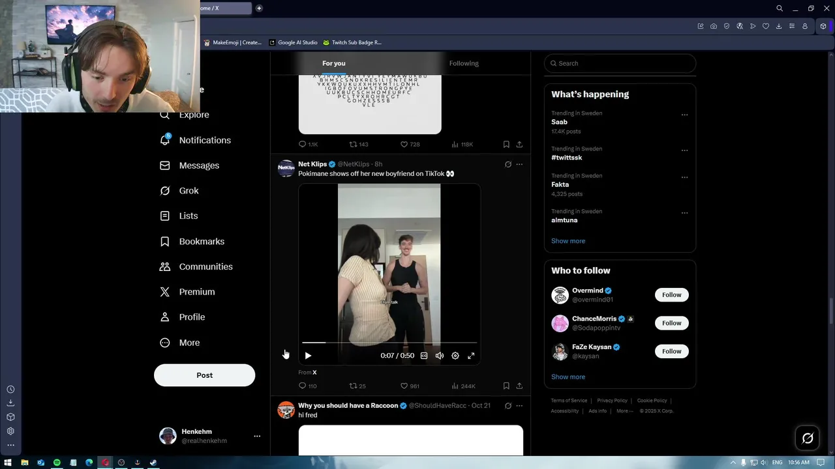Open the MakeEmoji bookmark
The width and height of the screenshot is (835, 469).
tap(233, 42)
